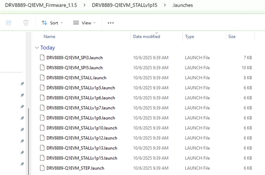Click file icon of DRV8889-Q1EVM_SPI5.launch

(x=42, y=68)
